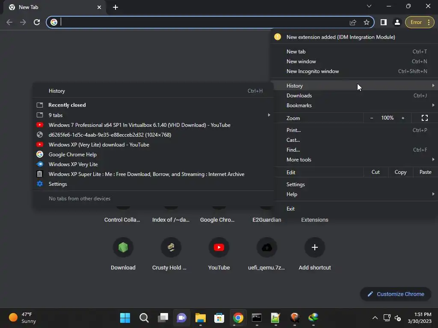This screenshot has width=438, height=328.
Task: Click the Customize Chrome button
Action: (x=396, y=294)
